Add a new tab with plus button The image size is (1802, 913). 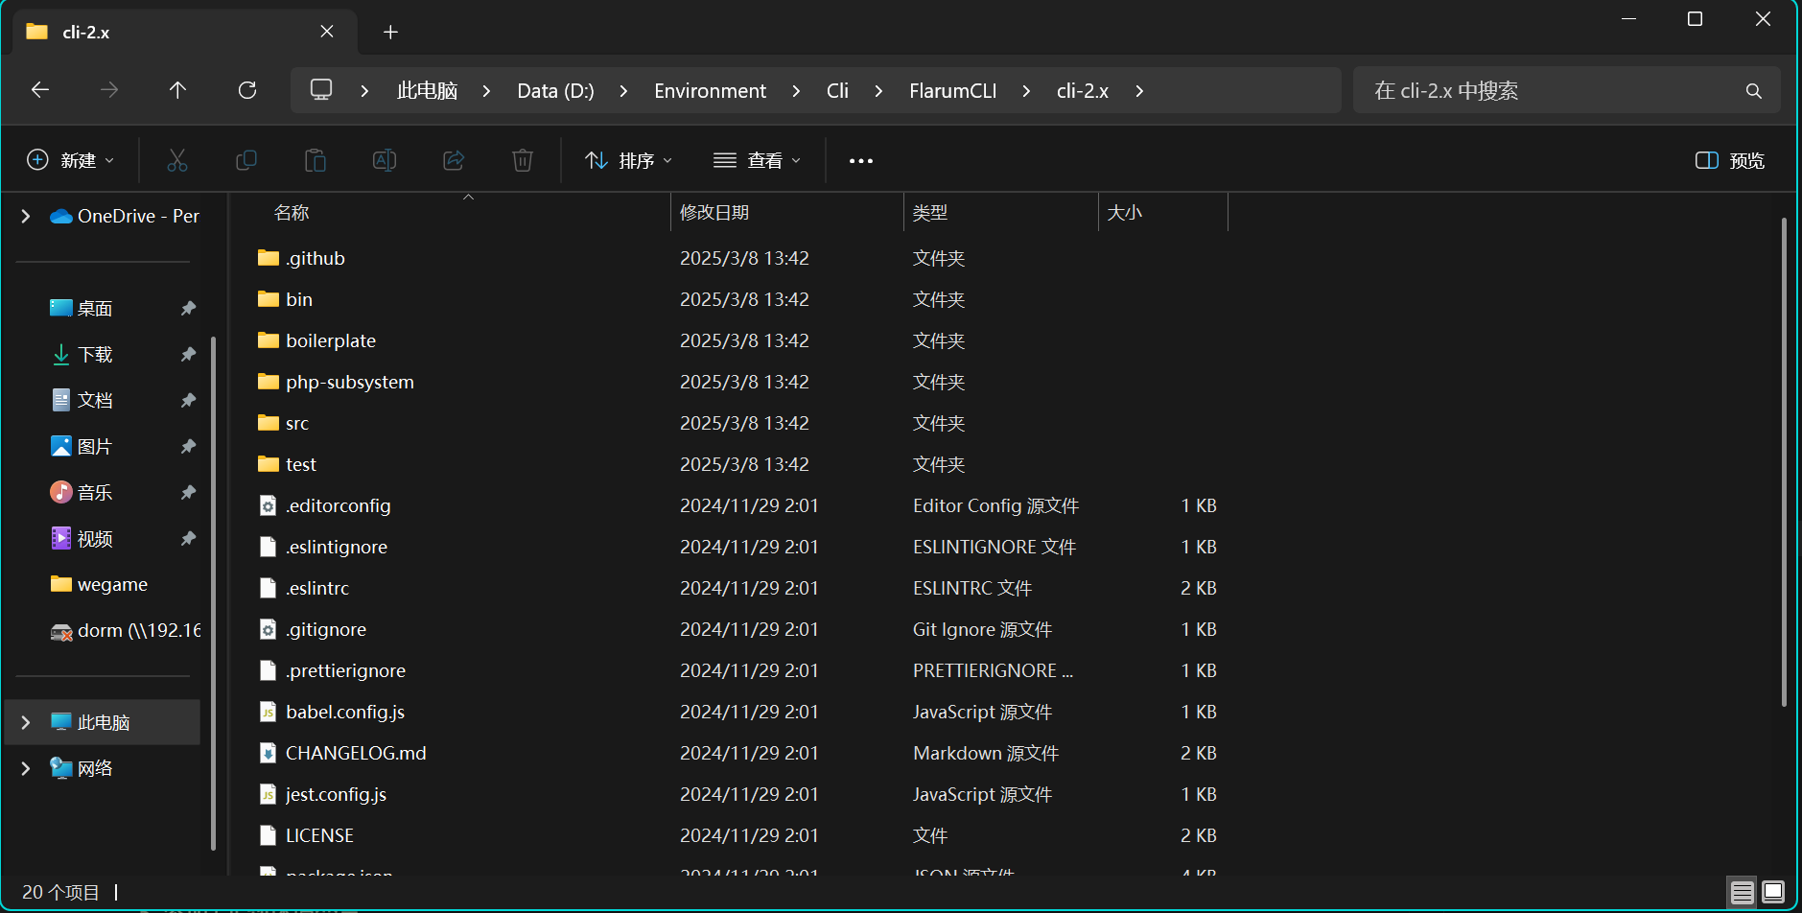click(x=390, y=32)
